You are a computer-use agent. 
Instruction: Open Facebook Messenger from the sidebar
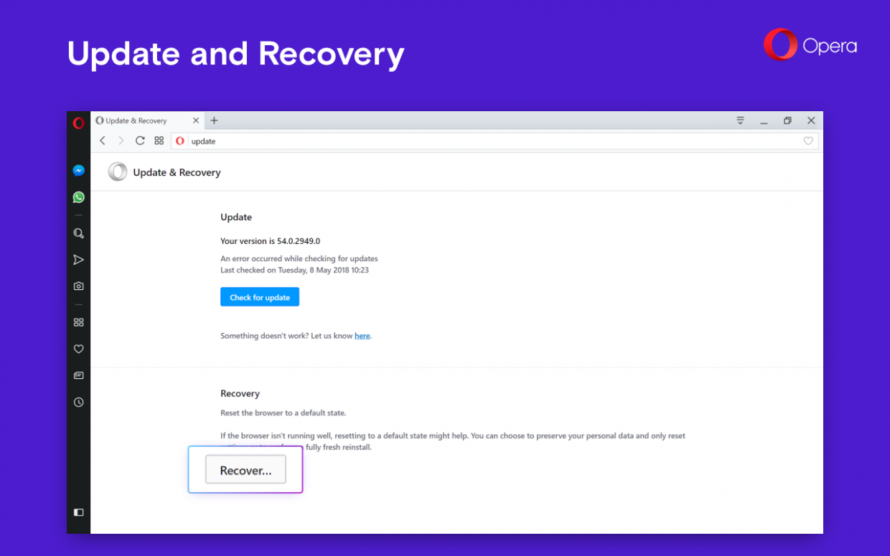[78, 170]
